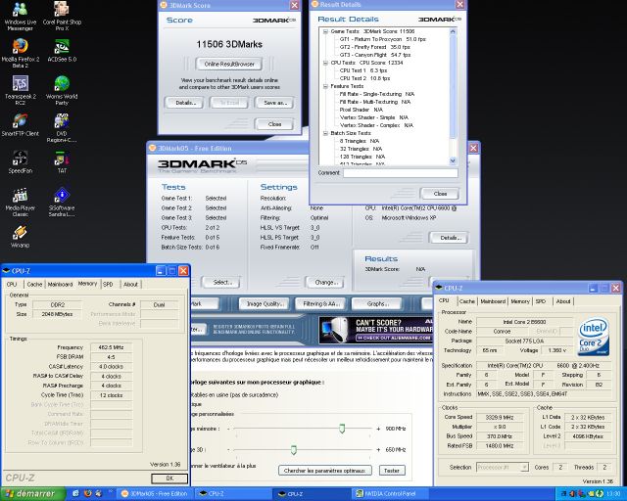Click the first quick launch icon beside démarrer

[75, 494]
